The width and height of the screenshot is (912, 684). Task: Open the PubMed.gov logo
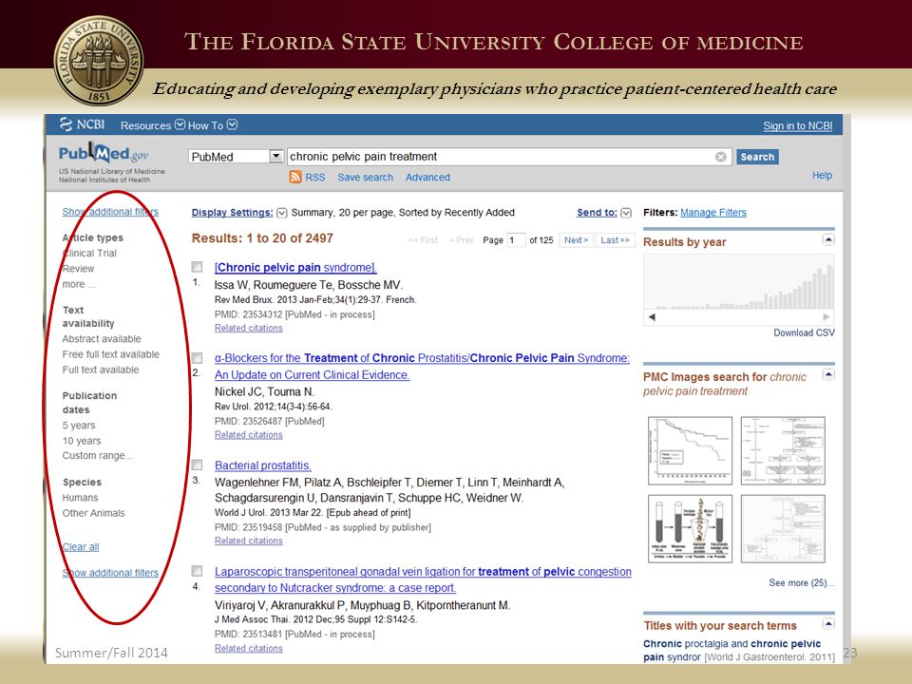point(103,154)
